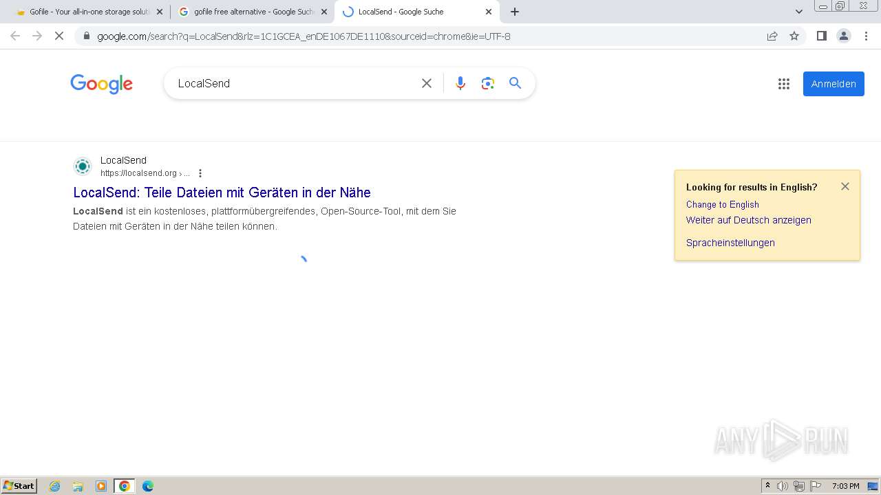
Task: Show hidden system tray icons
Action: [x=767, y=486]
